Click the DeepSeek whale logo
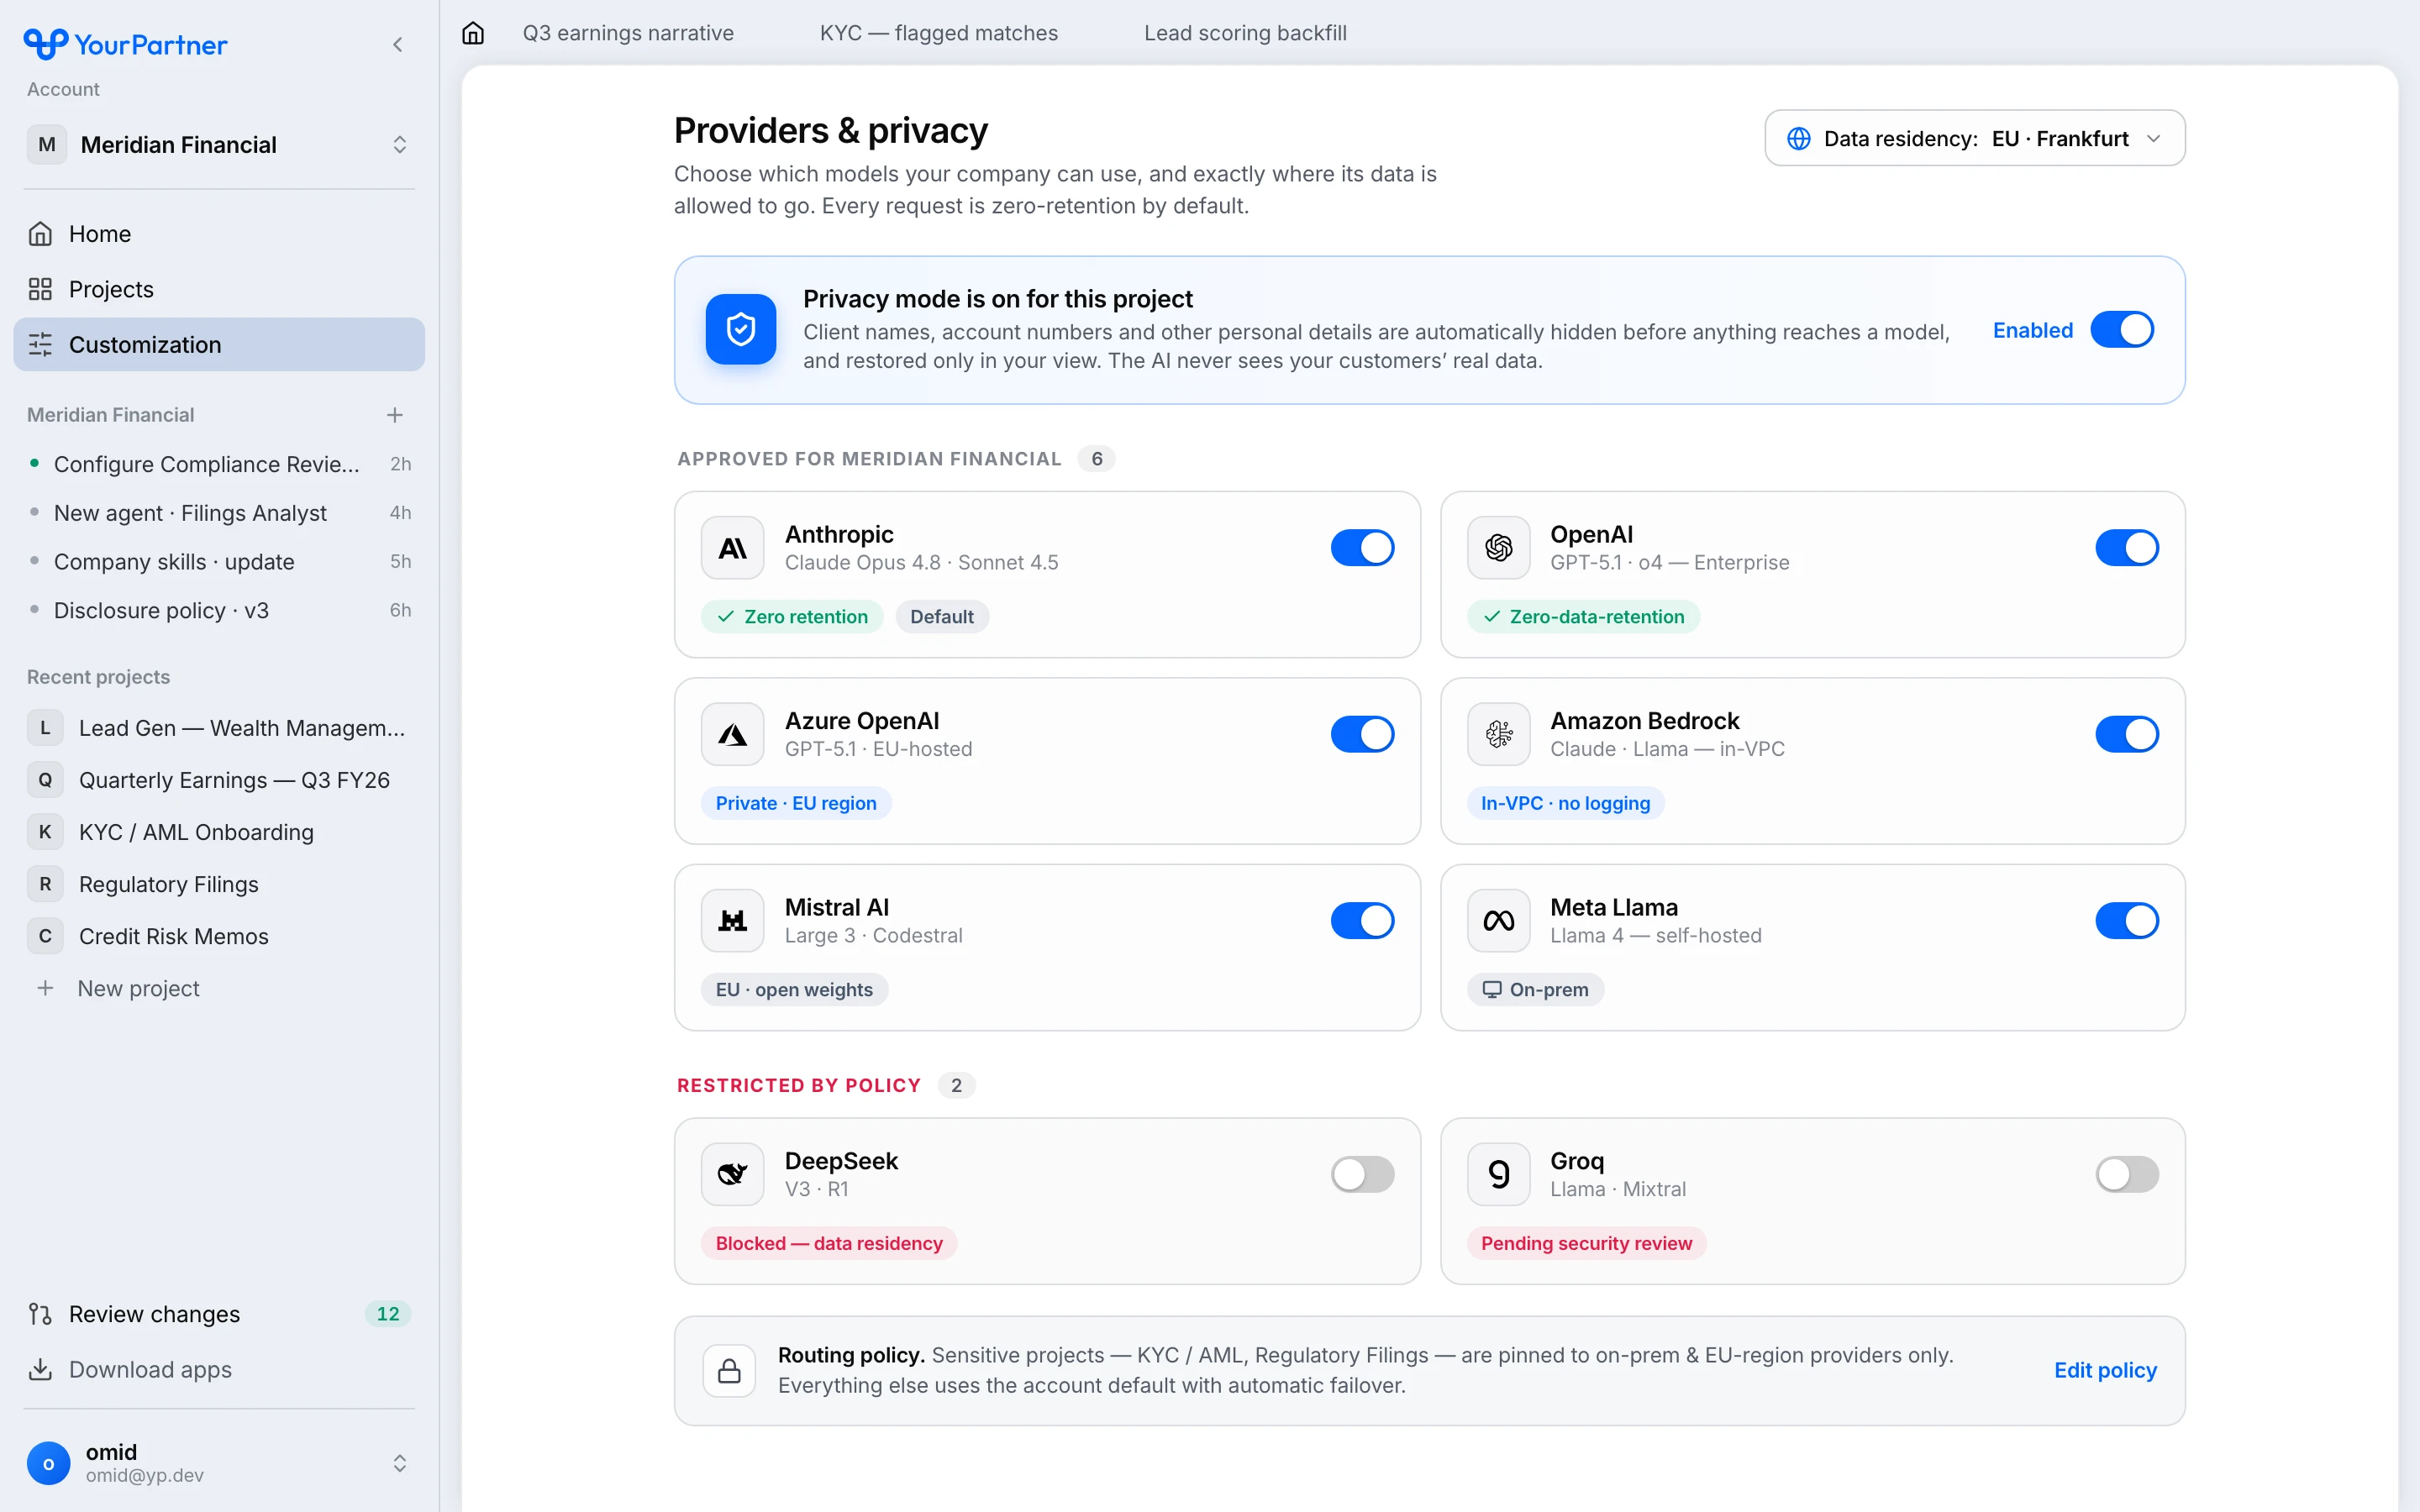This screenshot has height=1512, width=2420. (733, 1174)
